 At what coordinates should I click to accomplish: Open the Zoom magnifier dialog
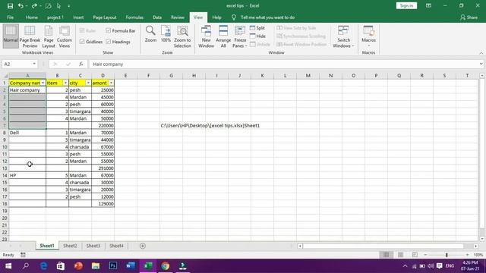150,34
